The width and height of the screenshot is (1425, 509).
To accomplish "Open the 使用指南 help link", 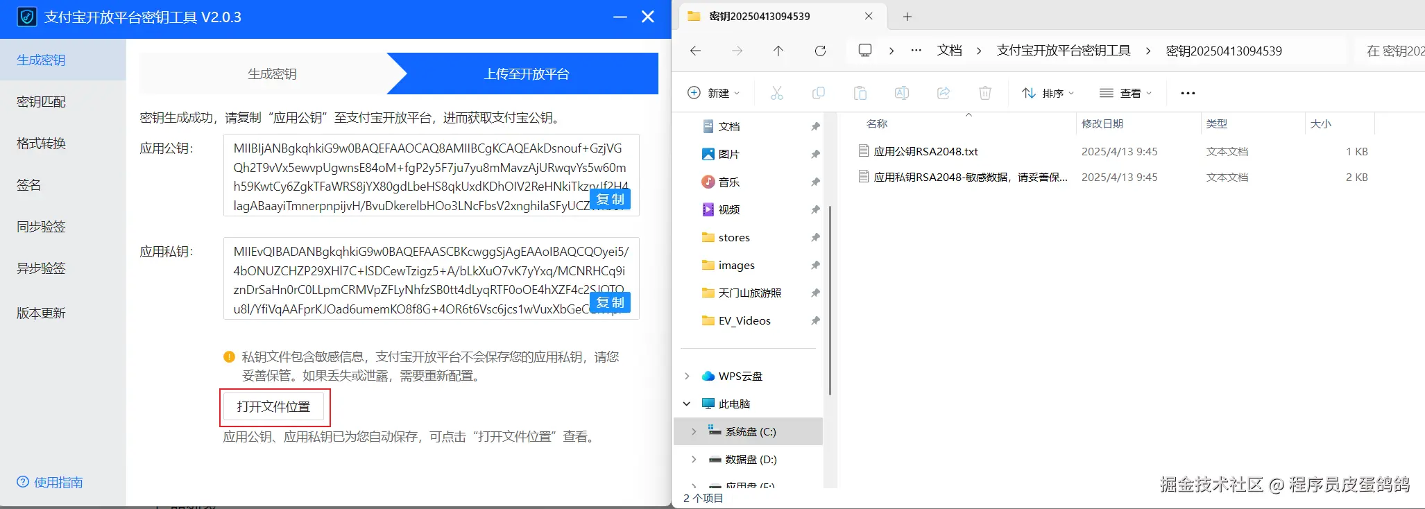I will coord(50,482).
